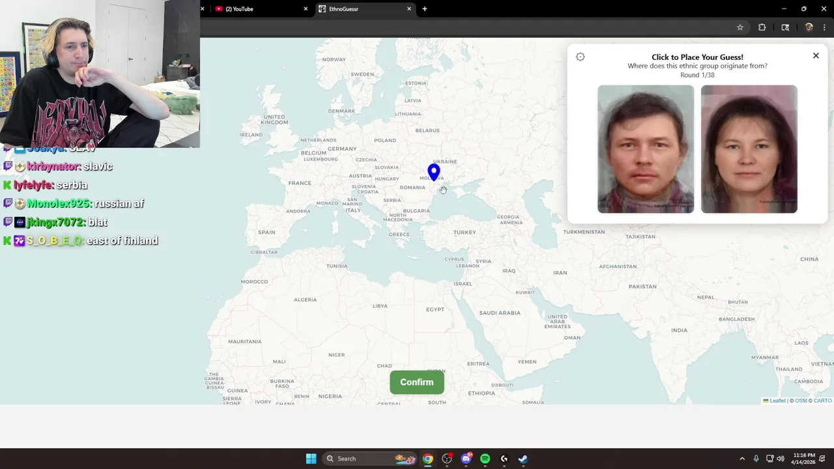Click Pakistan on the map
Image resolution: width=834 pixels, height=469 pixels.
point(642,287)
